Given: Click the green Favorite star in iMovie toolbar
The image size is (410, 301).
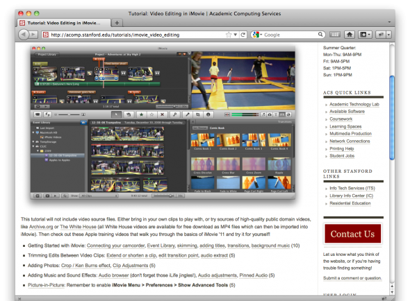Looking at the screenshot, I should [141, 114].
